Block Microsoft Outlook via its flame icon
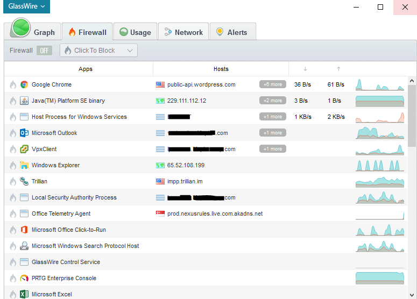This screenshot has width=417, height=299. point(13,133)
